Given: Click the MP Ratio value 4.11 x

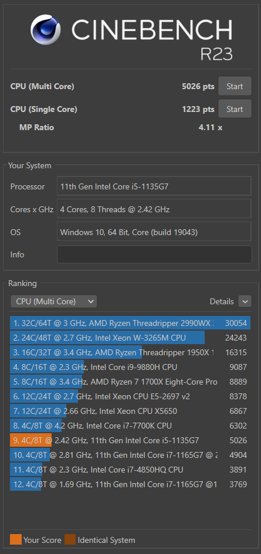Looking at the screenshot, I should click(211, 127).
